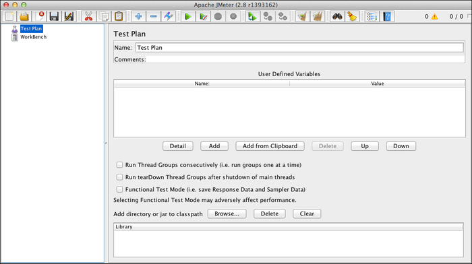
Task: Enable Run tearDown Thread Groups checkbox
Action: pos(119,177)
